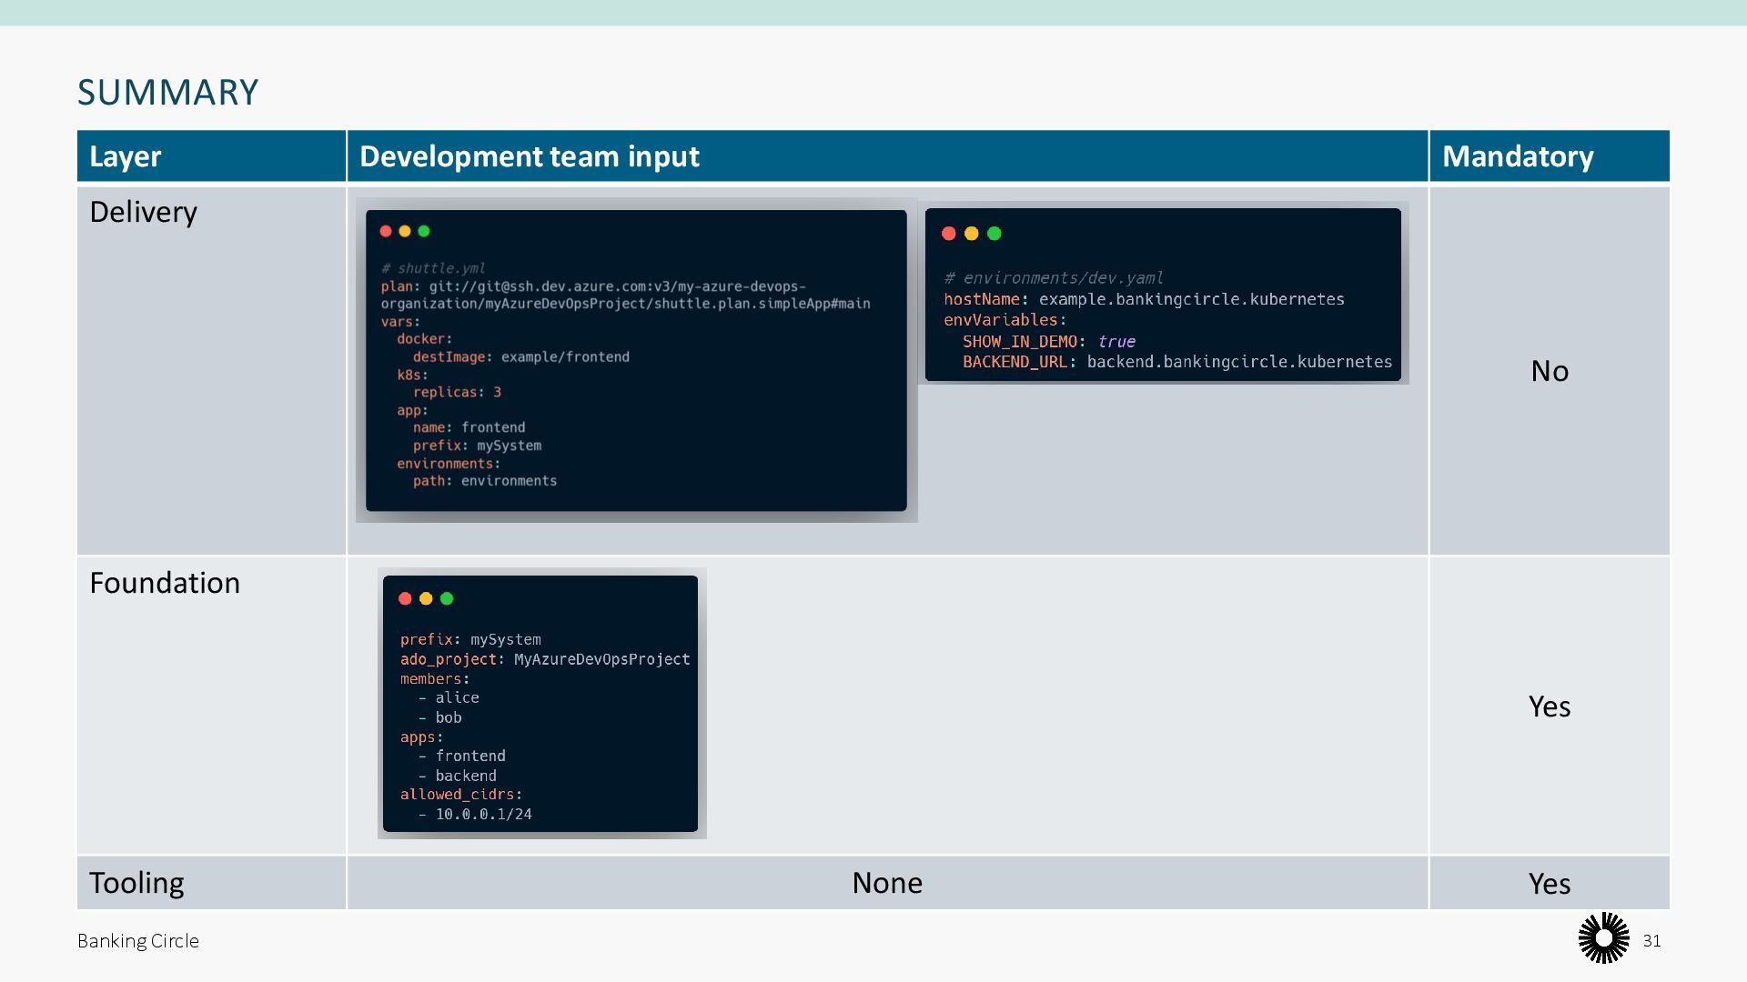Click green dot on Foundation code window
This screenshot has height=982, width=1747.
click(x=447, y=598)
